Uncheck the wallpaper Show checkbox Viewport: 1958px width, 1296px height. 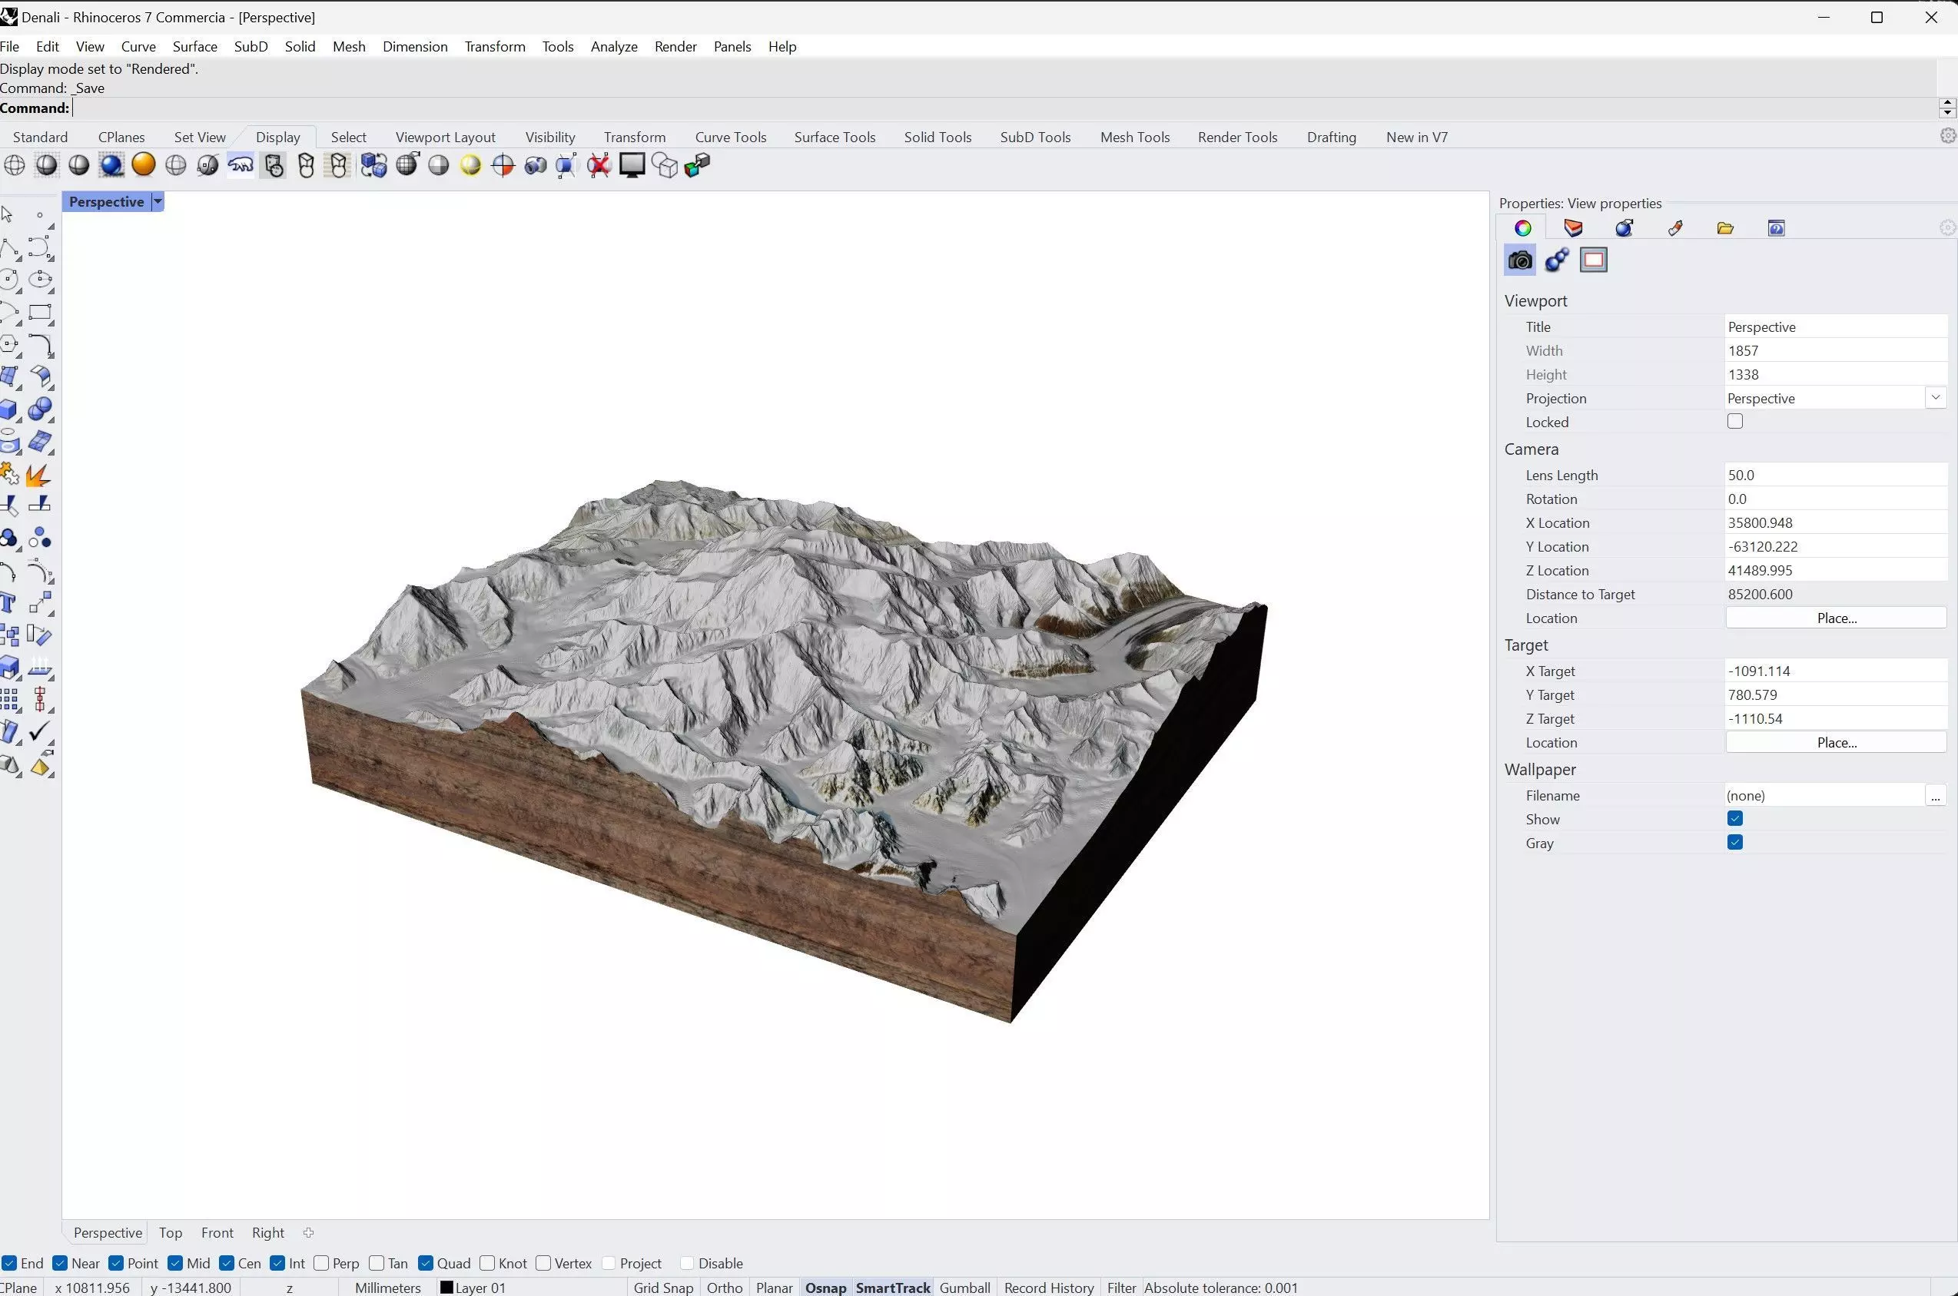tap(1735, 819)
